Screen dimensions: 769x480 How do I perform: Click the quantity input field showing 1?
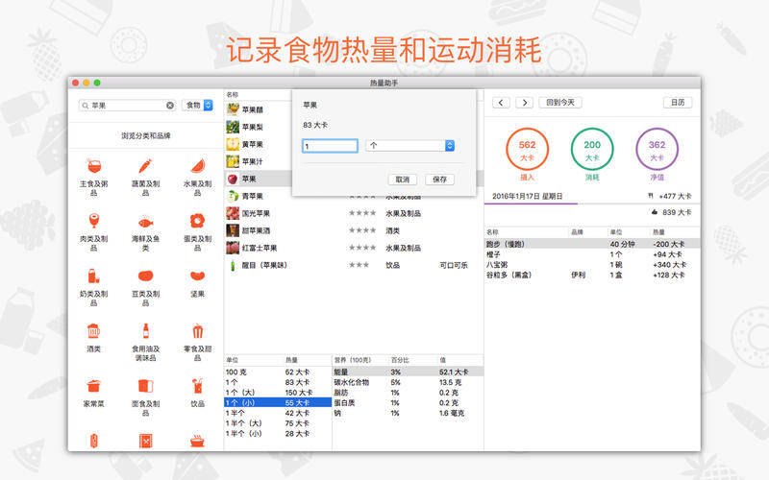pyautogui.click(x=330, y=146)
